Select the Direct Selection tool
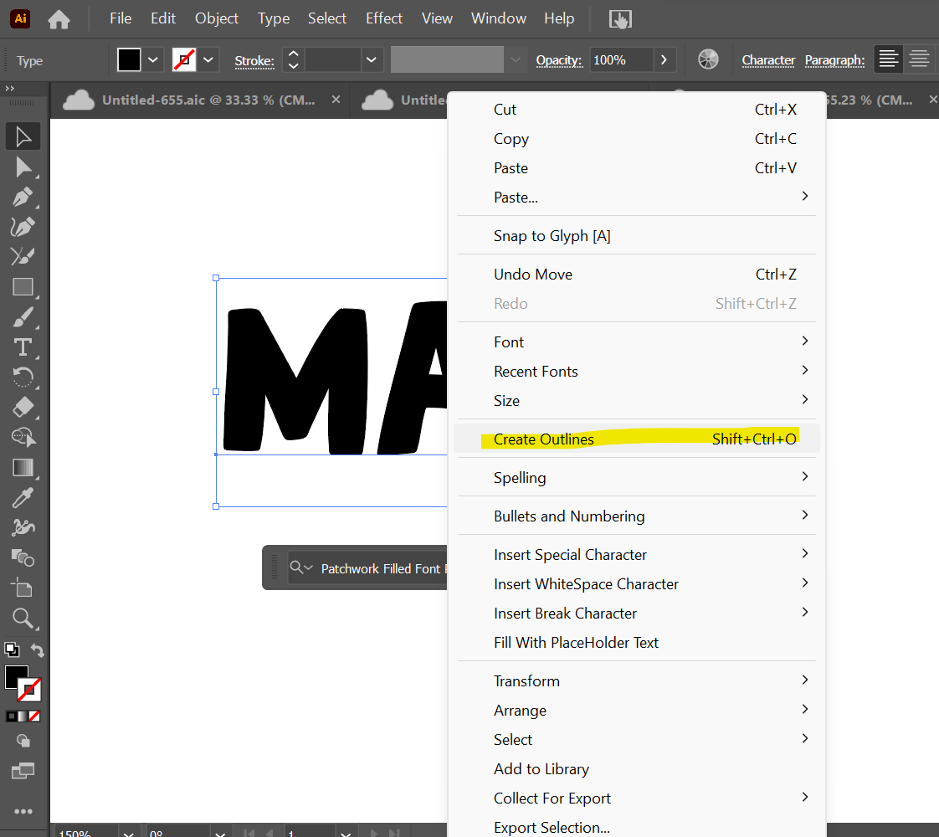939x837 pixels. pos(23,167)
